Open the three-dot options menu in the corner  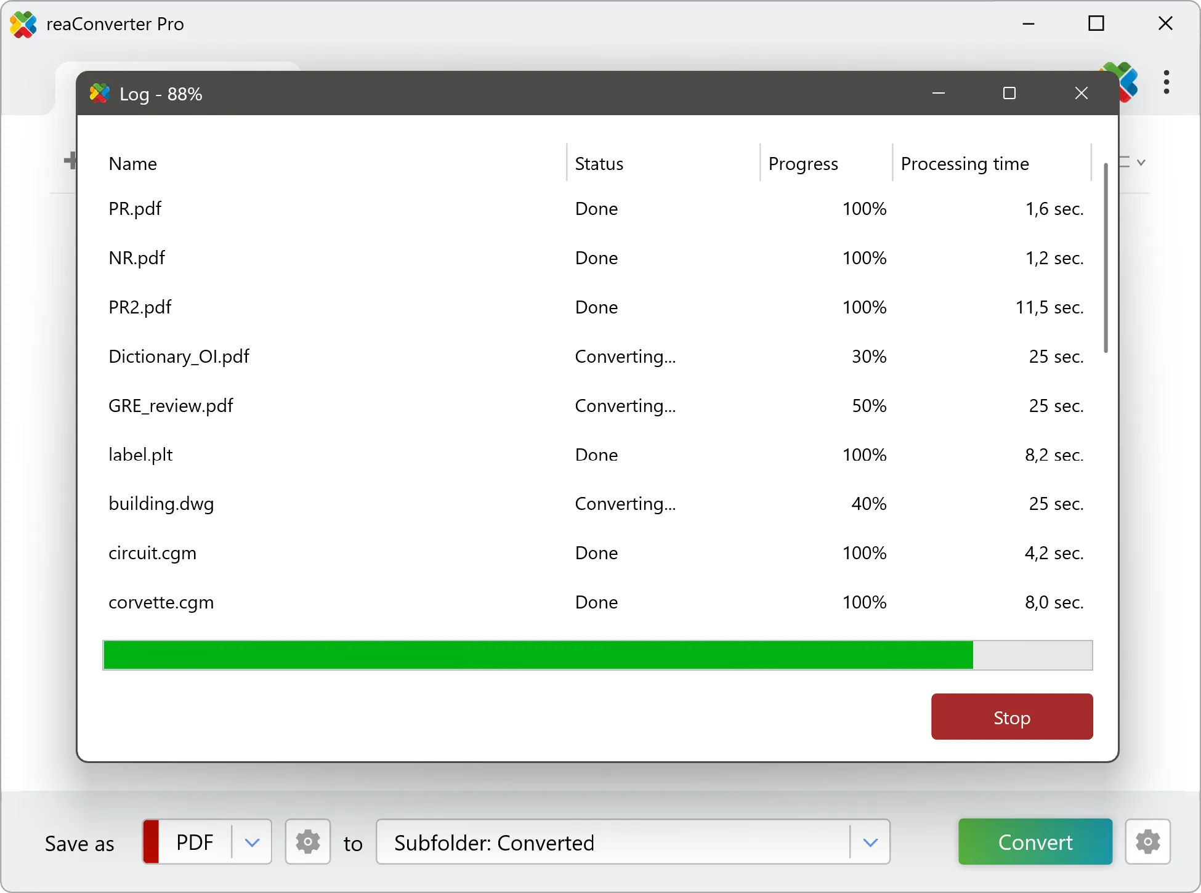pyautogui.click(x=1166, y=82)
